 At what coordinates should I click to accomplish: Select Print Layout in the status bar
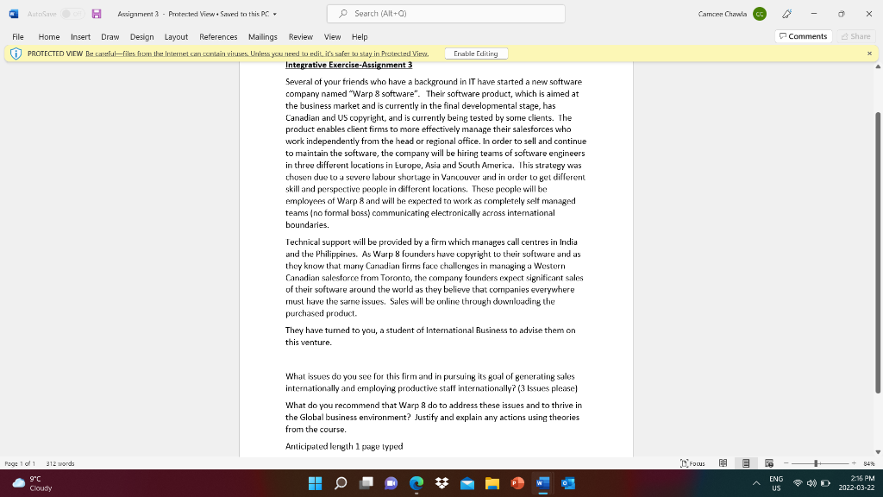tap(747, 463)
